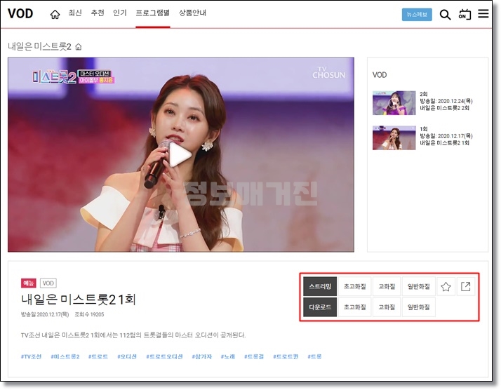Select 일반화질 in the streaming row
The height and width of the screenshot is (390, 501).
(419, 286)
